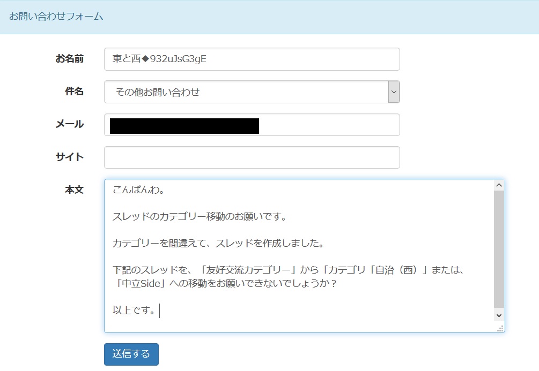The image size is (539, 371).
Task: Click the お問い合わせフォーム header title
Action: coord(56,17)
